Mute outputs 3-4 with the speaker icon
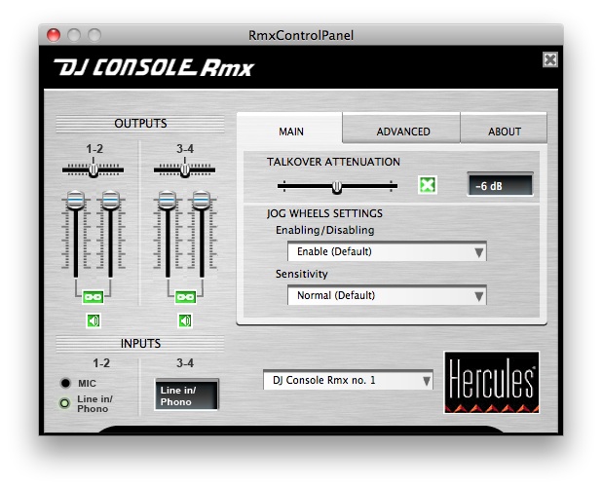Viewport: 602px width, 489px height. click(185, 320)
